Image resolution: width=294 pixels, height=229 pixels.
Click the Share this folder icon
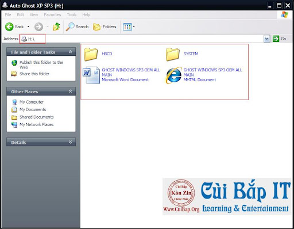[x=14, y=74]
